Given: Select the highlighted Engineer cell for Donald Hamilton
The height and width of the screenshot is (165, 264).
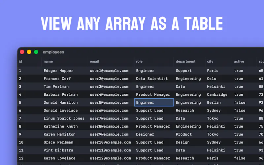Looking at the screenshot, I should pyautogui.click(x=154, y=103).
